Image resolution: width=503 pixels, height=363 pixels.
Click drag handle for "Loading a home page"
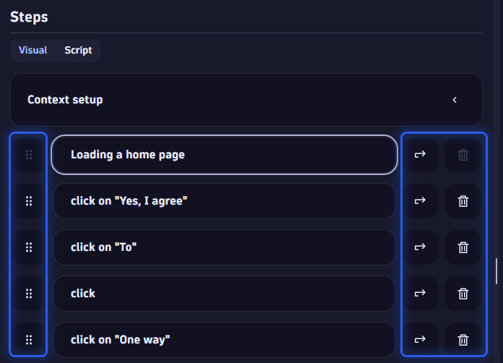pos(29,155)
